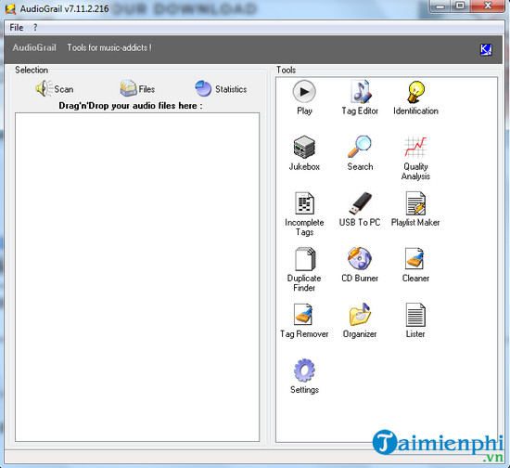Open the Incomplete Tags tool
The height and width of the screenshot is (468, 510).
[304, 214]
